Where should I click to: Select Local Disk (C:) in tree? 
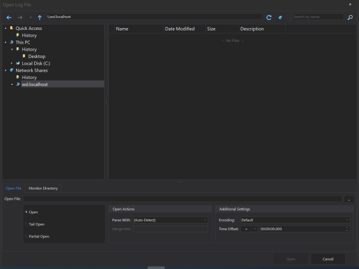point(36,63)
